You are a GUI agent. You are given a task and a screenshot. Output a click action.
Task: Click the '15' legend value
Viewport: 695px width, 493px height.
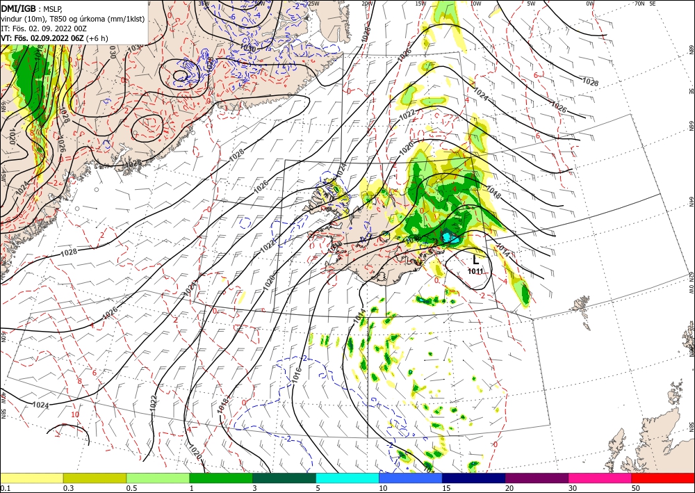click(446, 488)
